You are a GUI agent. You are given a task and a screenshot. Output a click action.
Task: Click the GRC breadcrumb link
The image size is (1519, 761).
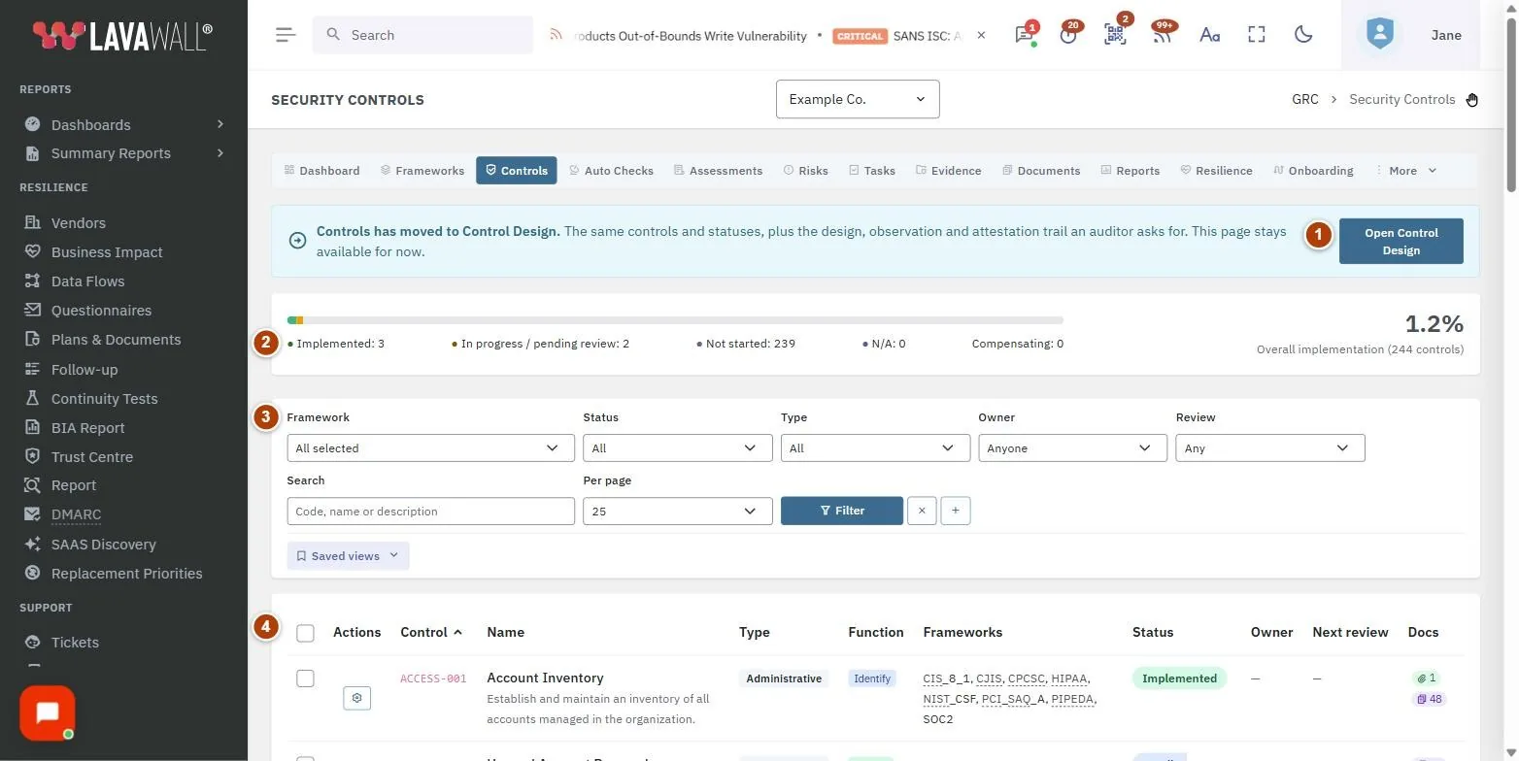1305,99
